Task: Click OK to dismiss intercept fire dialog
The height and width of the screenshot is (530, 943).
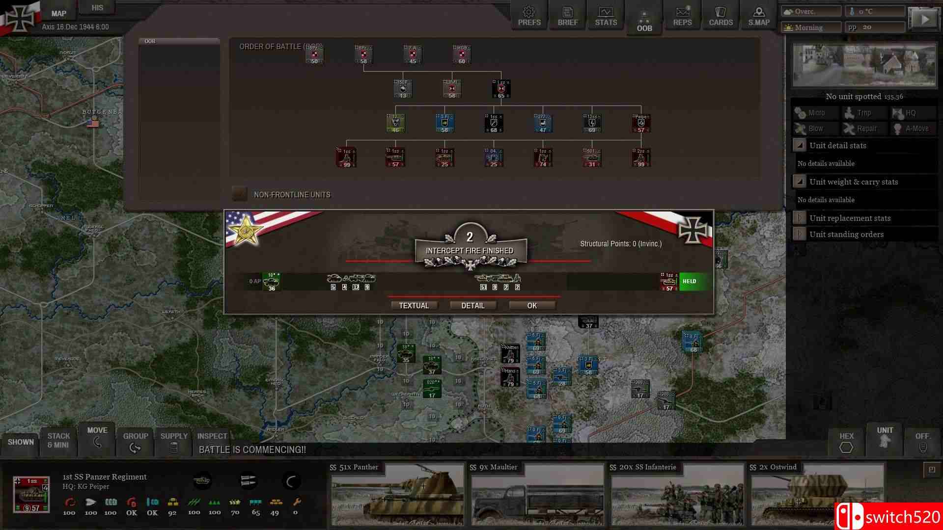Action: click(531, 305)
